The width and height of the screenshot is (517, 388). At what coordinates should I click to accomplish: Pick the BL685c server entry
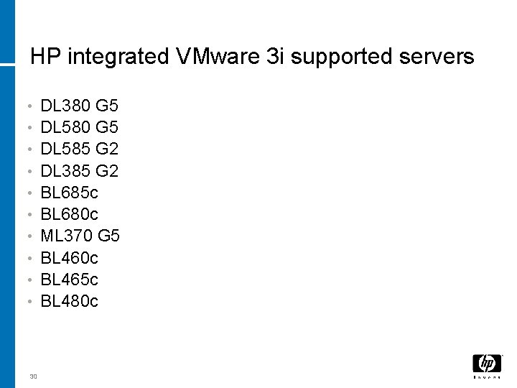point(69,193)
